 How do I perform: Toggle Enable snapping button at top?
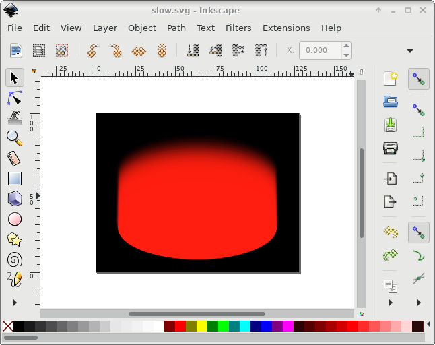[x=419, y=79]
